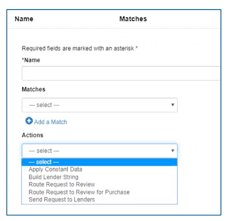Click the Actions select dropdown box
The image size is (228, 221).
(99, 151)
